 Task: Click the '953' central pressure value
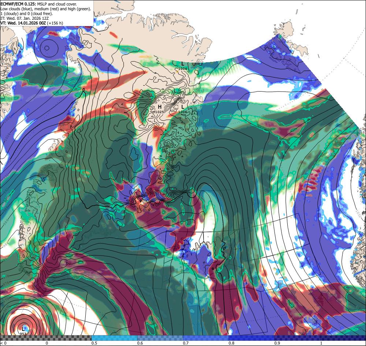(23, 334)
